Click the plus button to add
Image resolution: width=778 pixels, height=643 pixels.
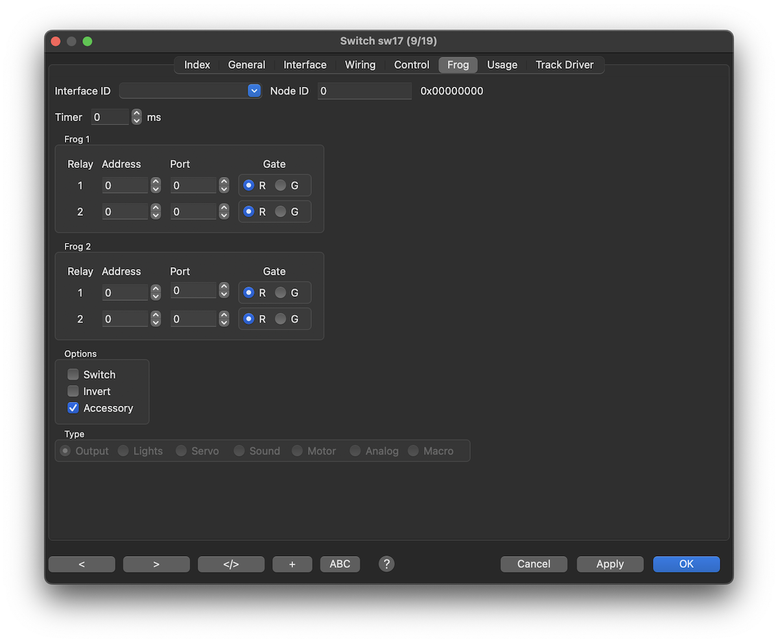click(x=292, y=564)
